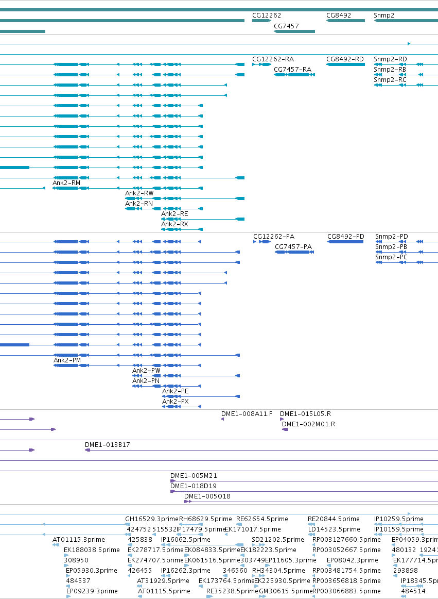Select EST label GH16529.3prime

pos(152,519)
